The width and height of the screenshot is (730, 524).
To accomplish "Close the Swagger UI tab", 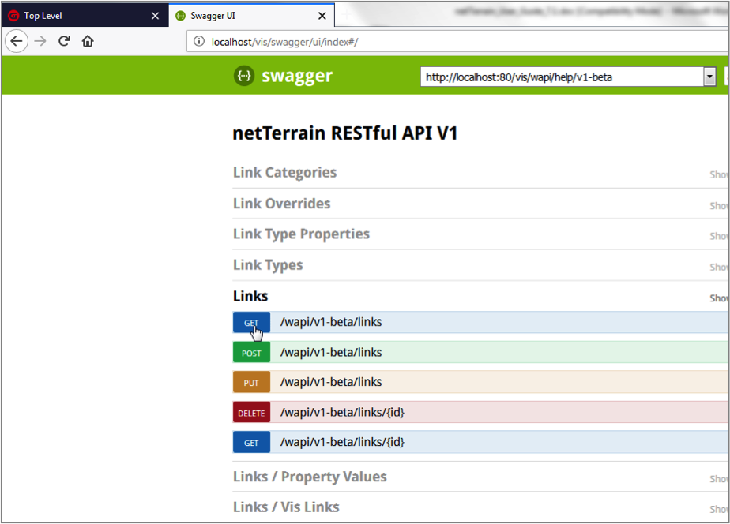I will tap(322, 16).
